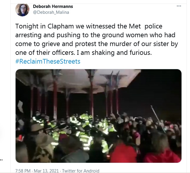Open the Deborah Hermanns display name link

tap(53, 6)
